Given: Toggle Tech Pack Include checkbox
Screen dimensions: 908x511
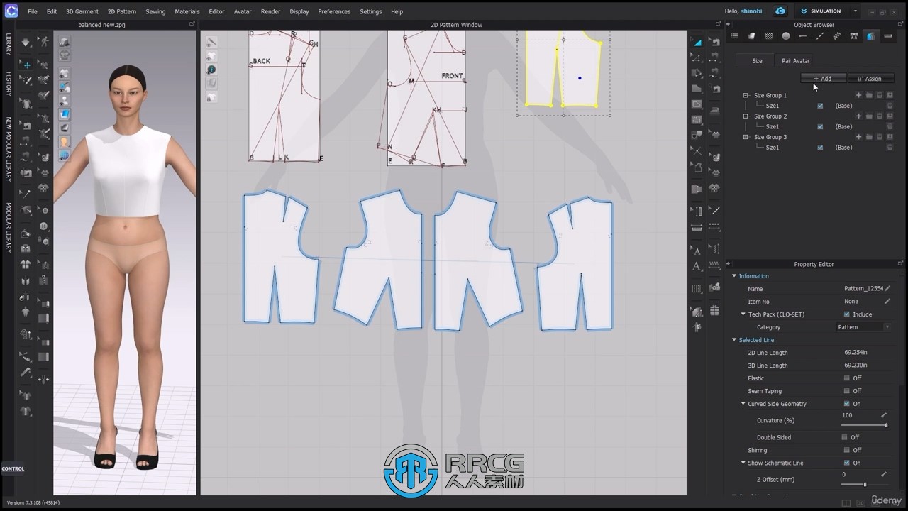Looking at the screenshot, I should tap(846, 314).
